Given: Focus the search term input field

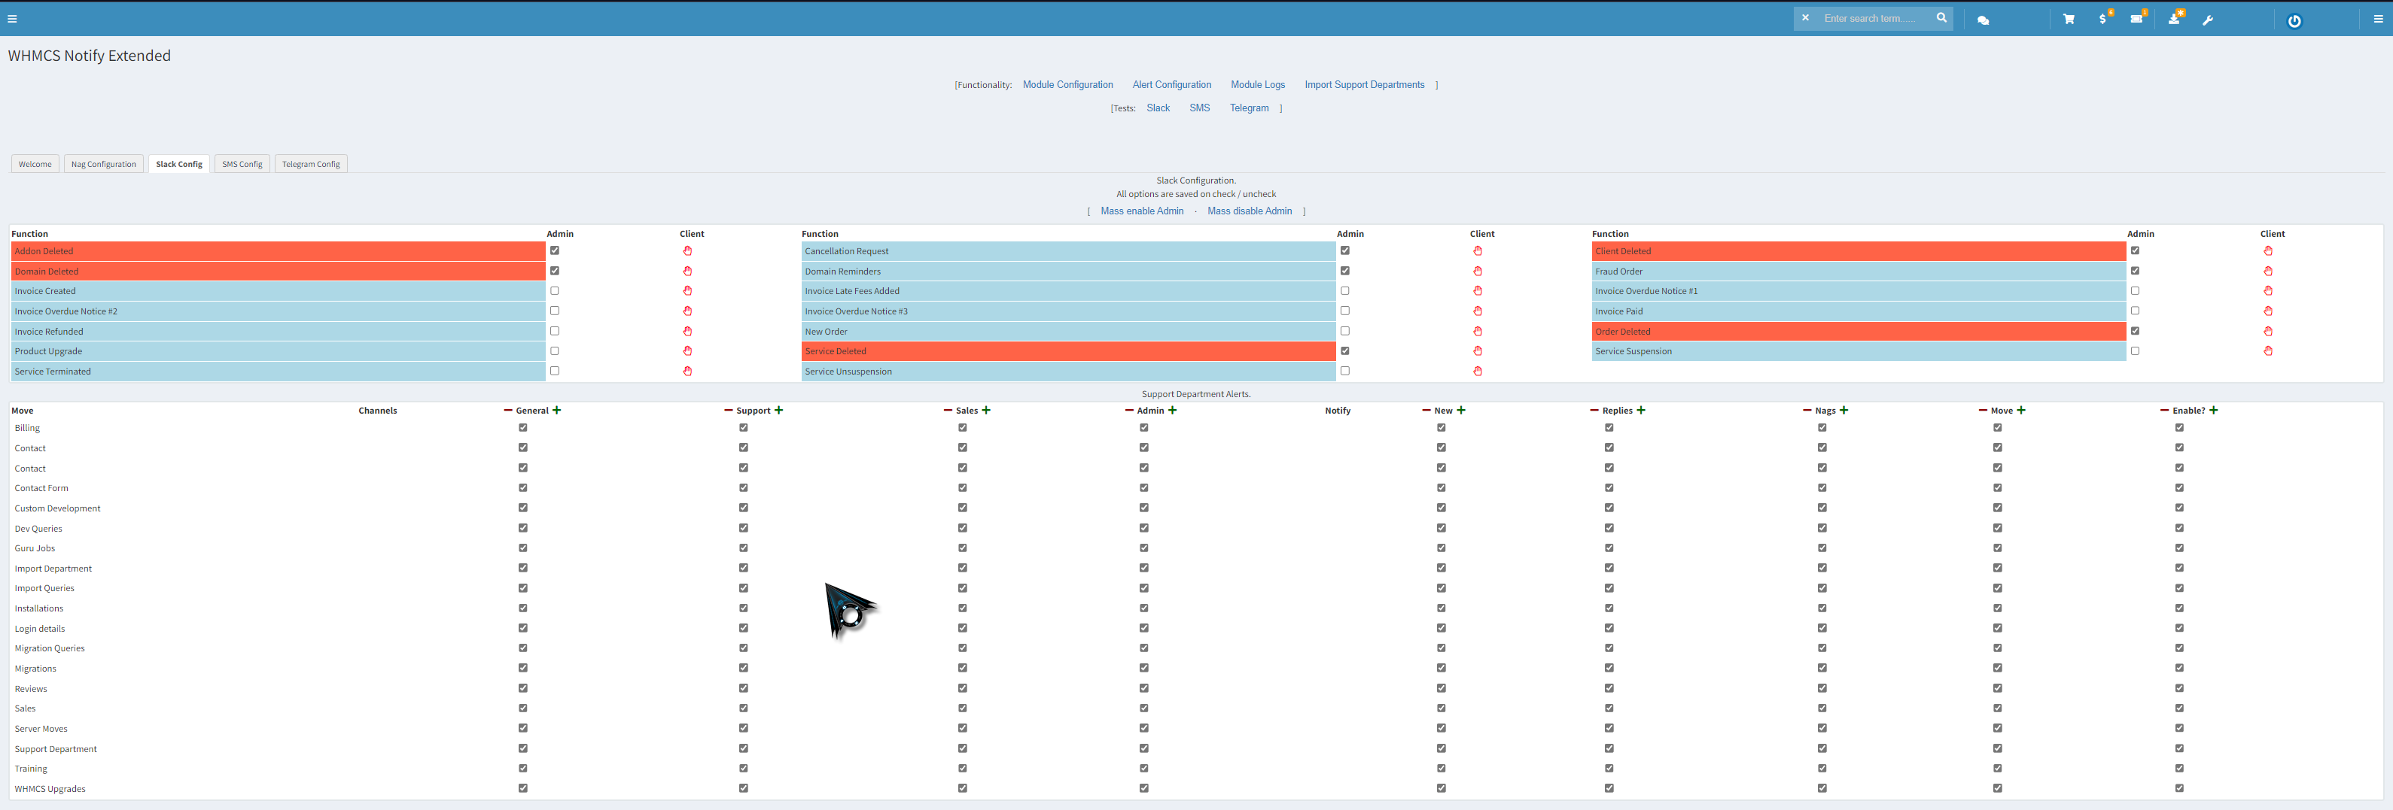Looking at the screenshot, I should coord(1874,19).
